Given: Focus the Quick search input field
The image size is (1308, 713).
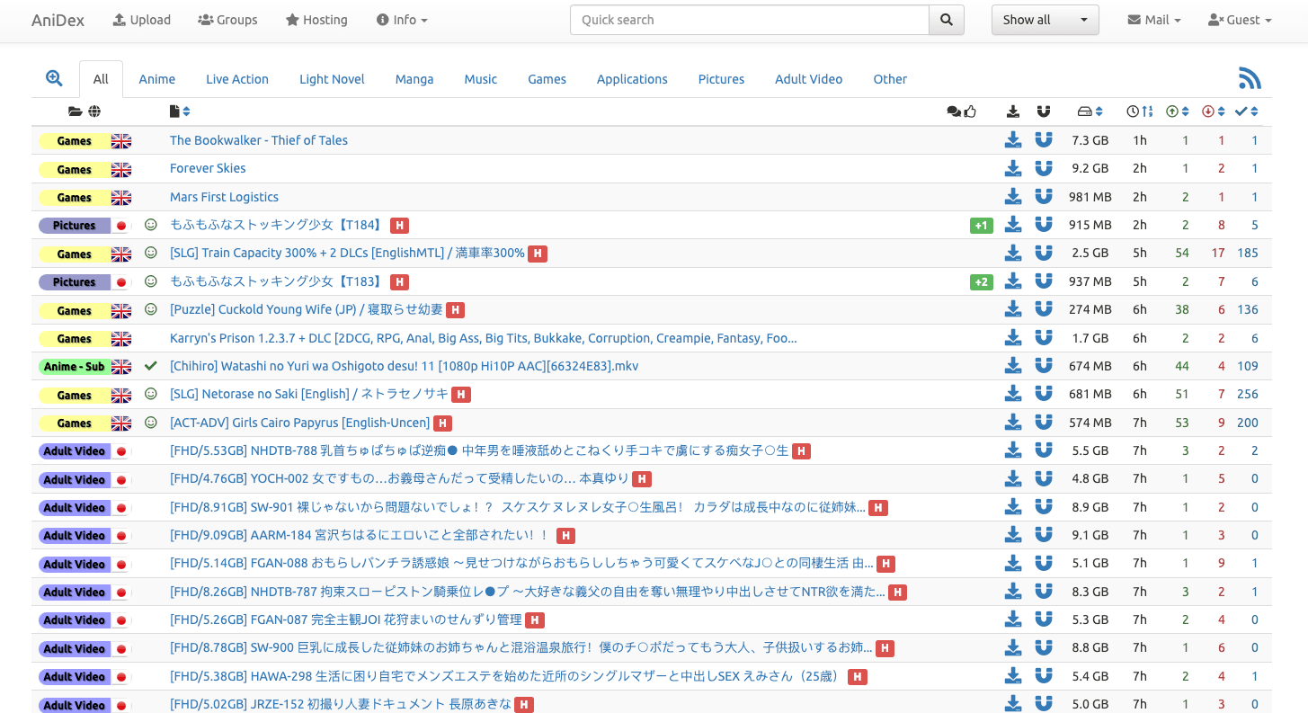Looking at the screenshot, I should 749,20.
